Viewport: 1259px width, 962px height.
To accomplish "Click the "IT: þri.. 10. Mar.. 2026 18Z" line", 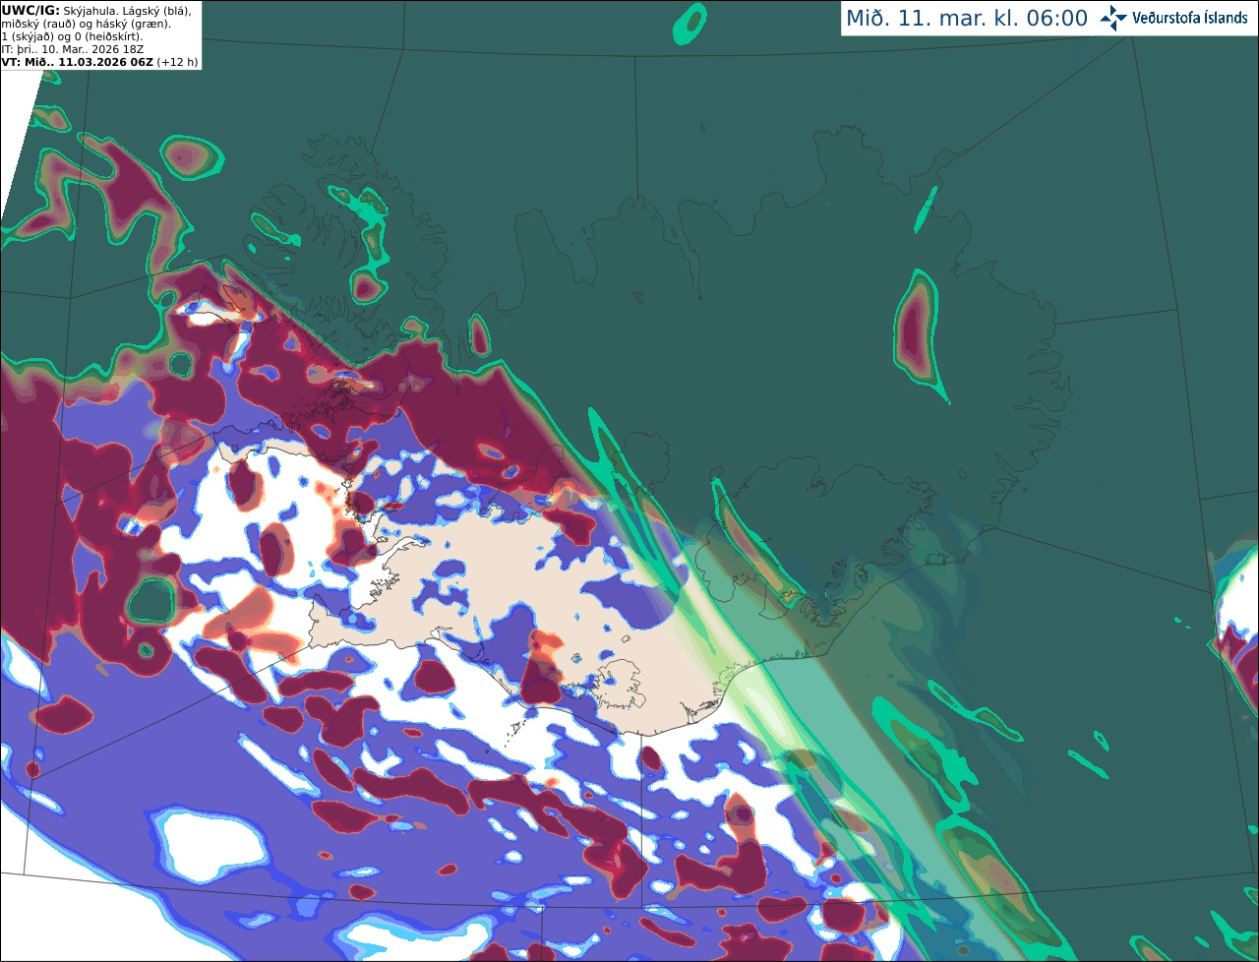I will point(74,49).
